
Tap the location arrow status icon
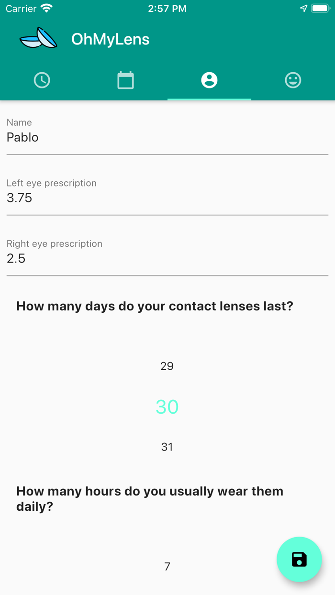click(303, 9)
